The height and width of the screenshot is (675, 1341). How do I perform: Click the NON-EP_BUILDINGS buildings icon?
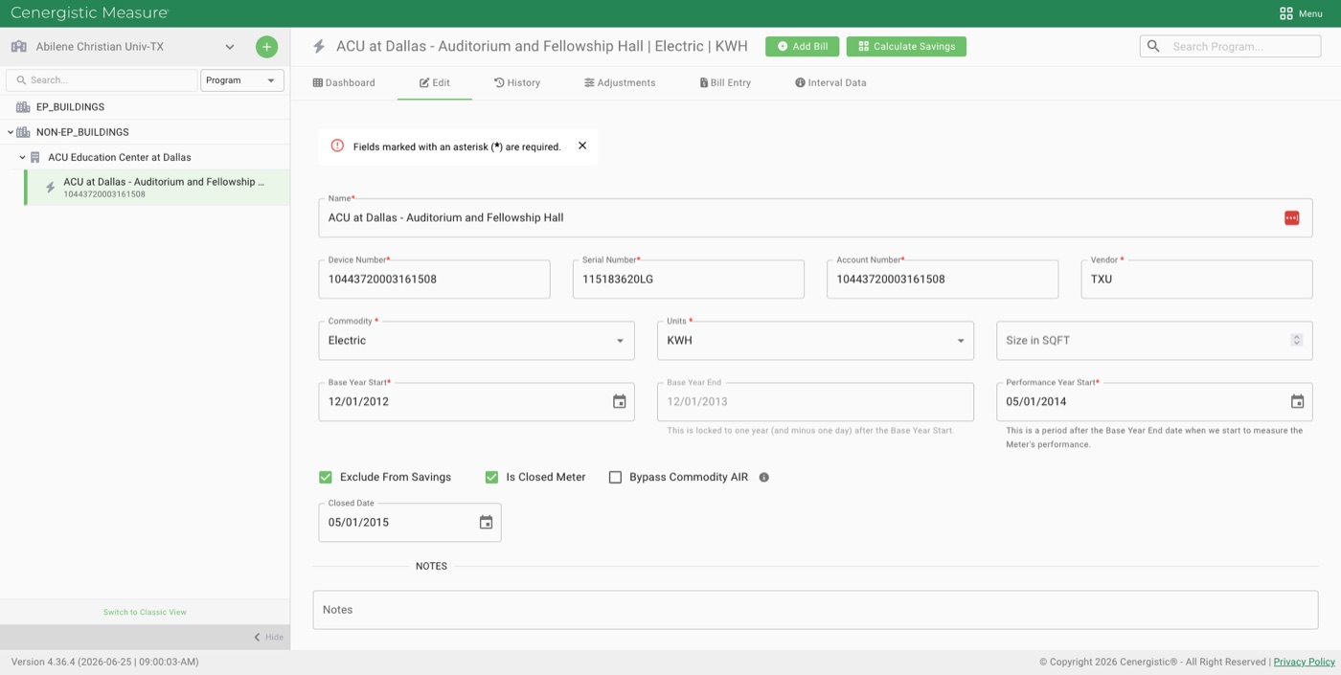point(23,132)
